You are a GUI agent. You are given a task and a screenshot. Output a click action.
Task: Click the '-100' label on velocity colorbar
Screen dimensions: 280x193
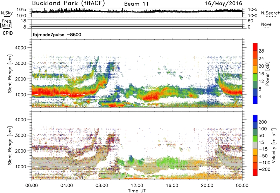[265, 163]
